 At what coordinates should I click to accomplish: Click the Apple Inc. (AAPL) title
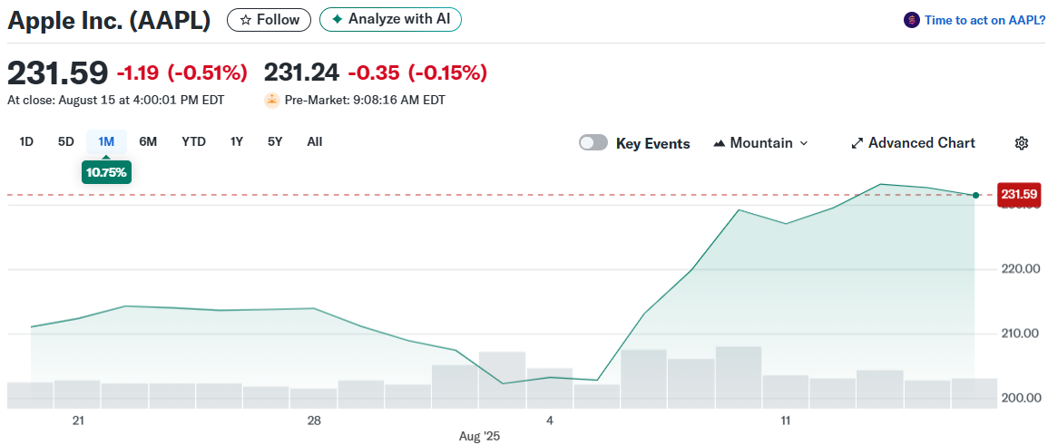[109, 21]
